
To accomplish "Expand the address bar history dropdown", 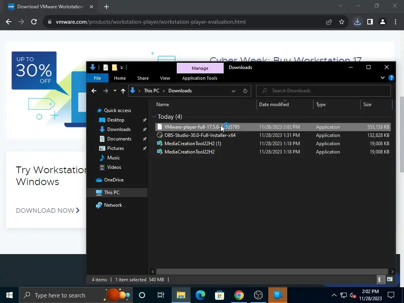I will 233,91.
